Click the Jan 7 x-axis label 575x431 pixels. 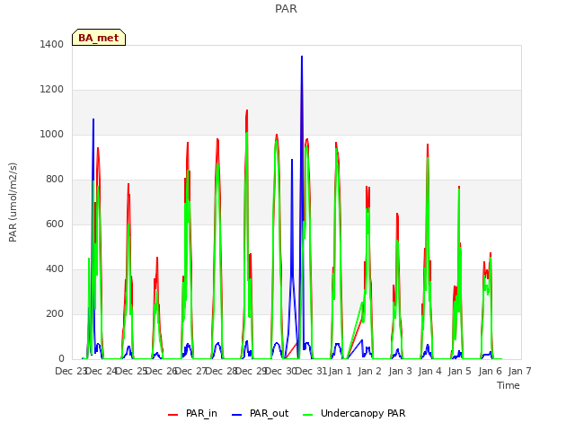point(519,371)
